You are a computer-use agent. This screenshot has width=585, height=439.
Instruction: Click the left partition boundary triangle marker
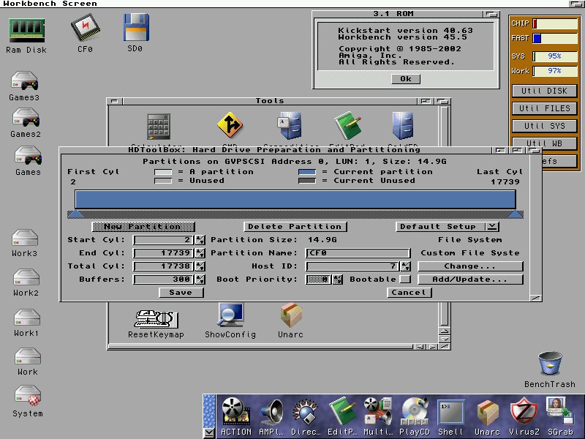click(75, 214)
